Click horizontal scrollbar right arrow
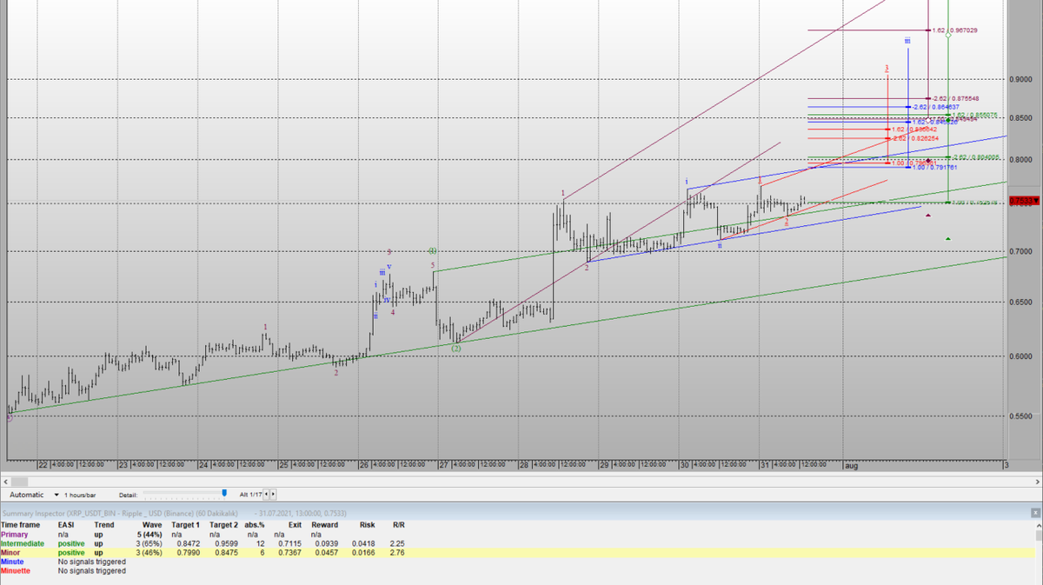 pos(1037,480)
